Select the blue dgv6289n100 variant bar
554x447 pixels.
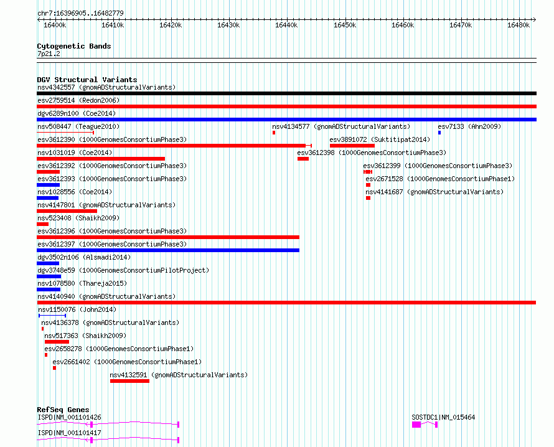[286, 120]
